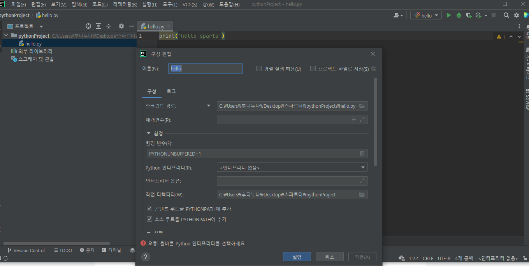Open 문제 tool window
The height and width of the screenshot is (266, 529).
click(x=87, y=250)
